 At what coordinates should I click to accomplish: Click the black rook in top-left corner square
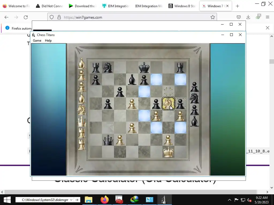tap(96, 68)
